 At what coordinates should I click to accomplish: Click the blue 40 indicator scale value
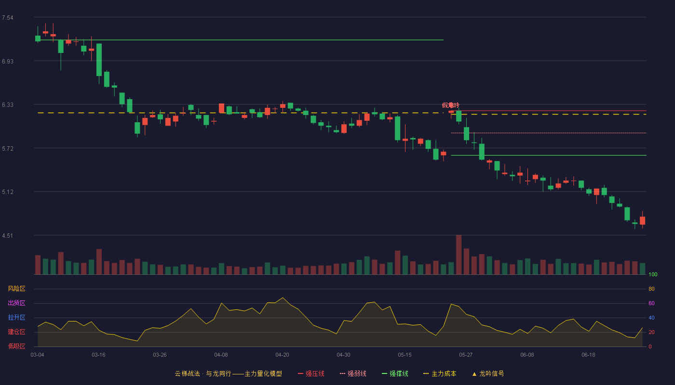(652, 318)
